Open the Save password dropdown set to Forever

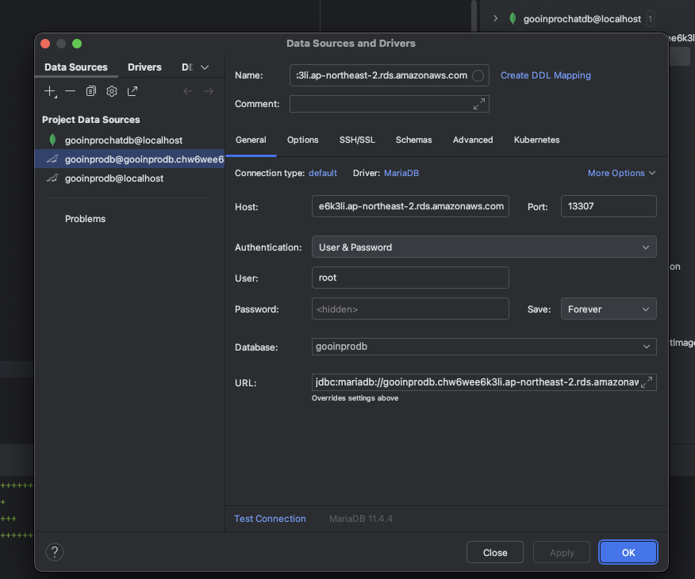(x=609, y=309)
